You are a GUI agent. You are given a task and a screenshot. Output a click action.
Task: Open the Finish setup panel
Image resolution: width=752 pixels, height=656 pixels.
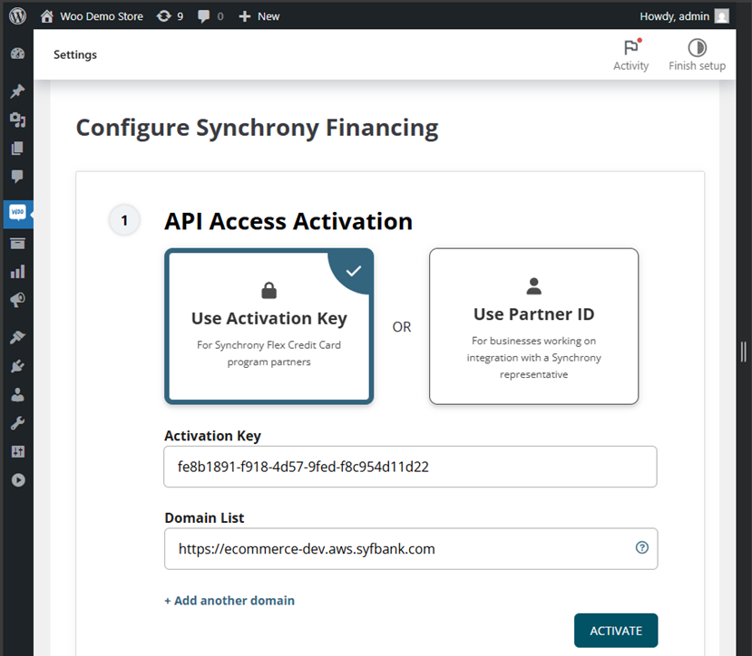point(697,54)
